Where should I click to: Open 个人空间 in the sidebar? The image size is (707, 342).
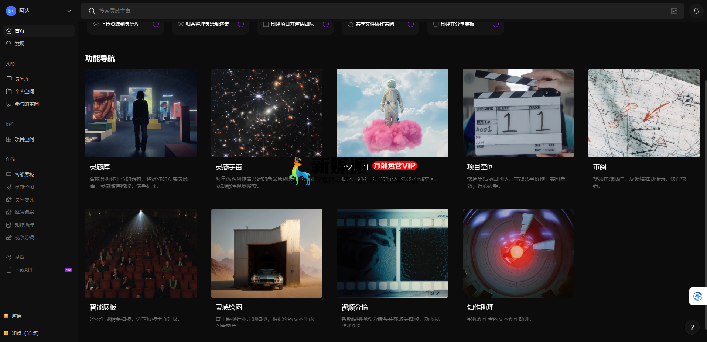click(39, 91)
